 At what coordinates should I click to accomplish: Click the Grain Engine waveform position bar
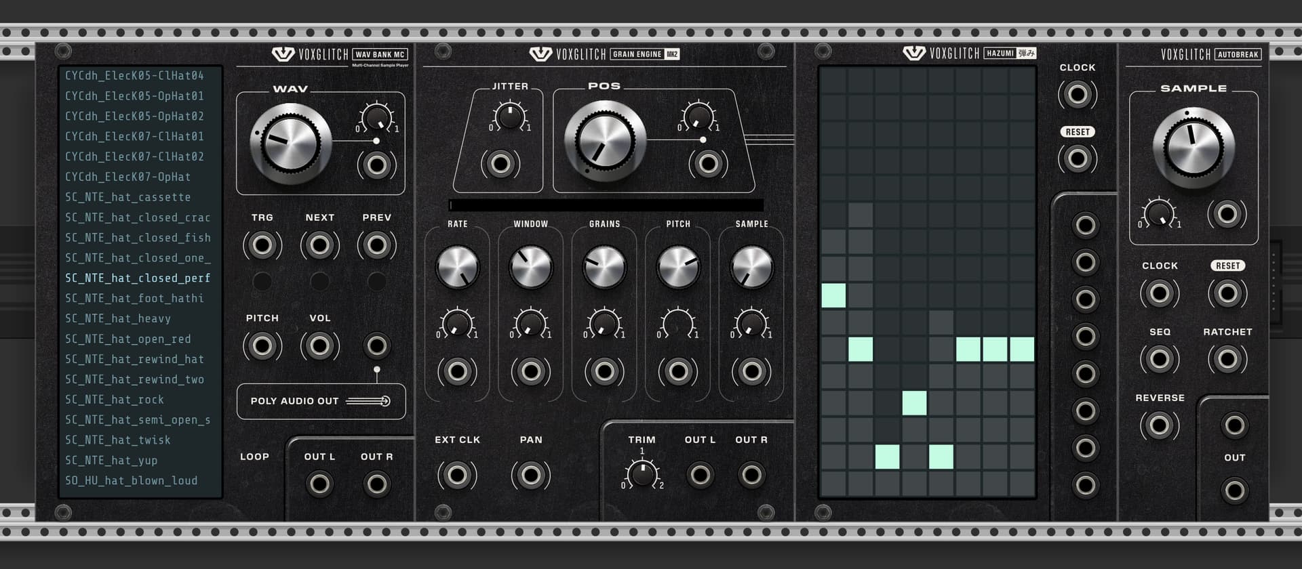(606, 205)
